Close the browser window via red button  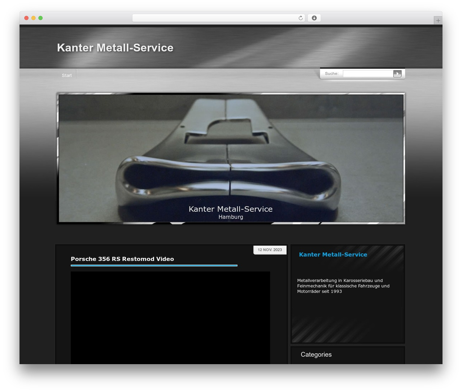point(26,18)
